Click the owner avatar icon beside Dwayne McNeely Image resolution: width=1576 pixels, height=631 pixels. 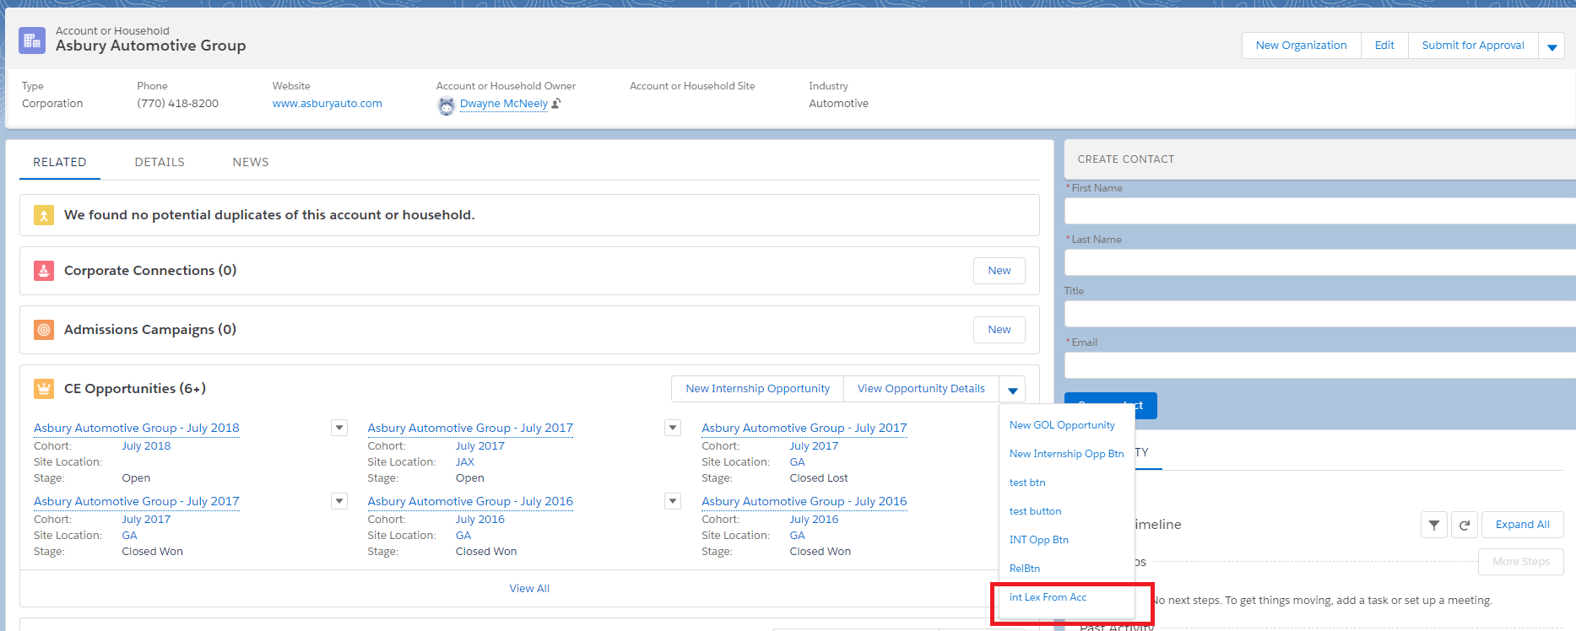[447, 105]
